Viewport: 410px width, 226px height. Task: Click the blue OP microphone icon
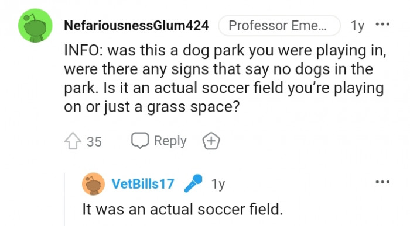click(193, 183)
